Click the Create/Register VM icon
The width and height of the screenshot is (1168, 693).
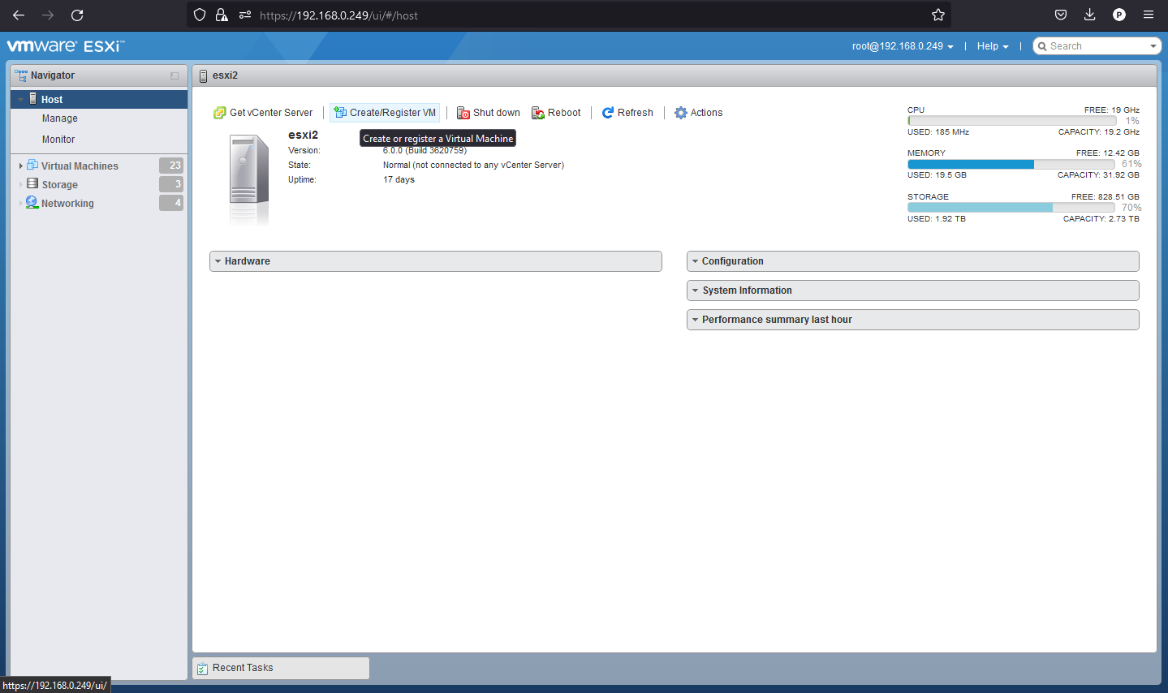340,113
